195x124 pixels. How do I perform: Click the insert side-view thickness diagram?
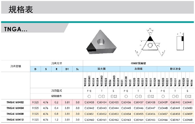point(180,41)
